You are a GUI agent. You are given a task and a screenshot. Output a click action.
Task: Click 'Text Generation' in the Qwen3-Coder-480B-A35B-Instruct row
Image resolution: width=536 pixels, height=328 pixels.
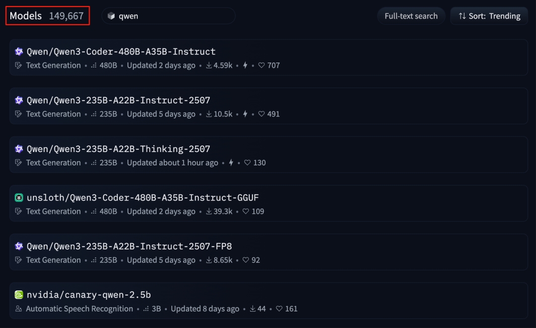(53, 65)
